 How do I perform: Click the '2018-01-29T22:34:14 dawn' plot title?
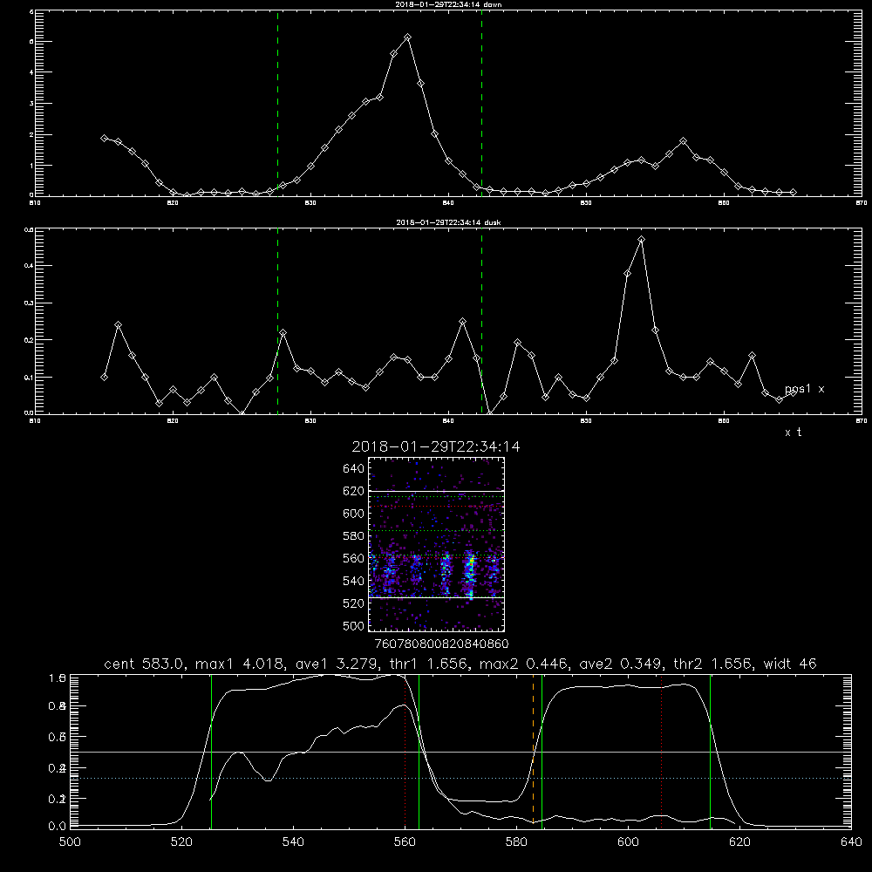pyautogui.click(x=448, y=4)
